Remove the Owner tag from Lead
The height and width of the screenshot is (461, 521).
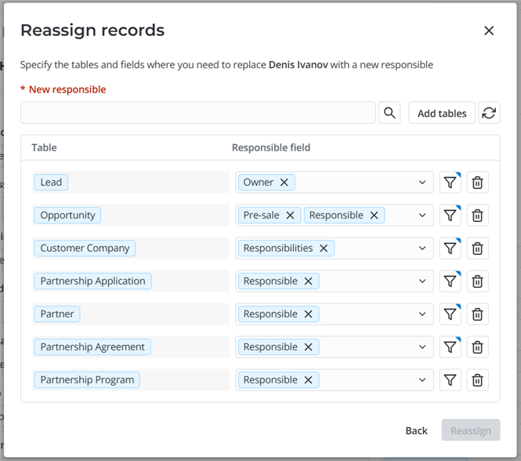pos(284,183)
